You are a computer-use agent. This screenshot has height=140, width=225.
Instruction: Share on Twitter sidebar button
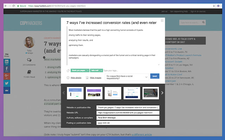click(x=7, y=83)
